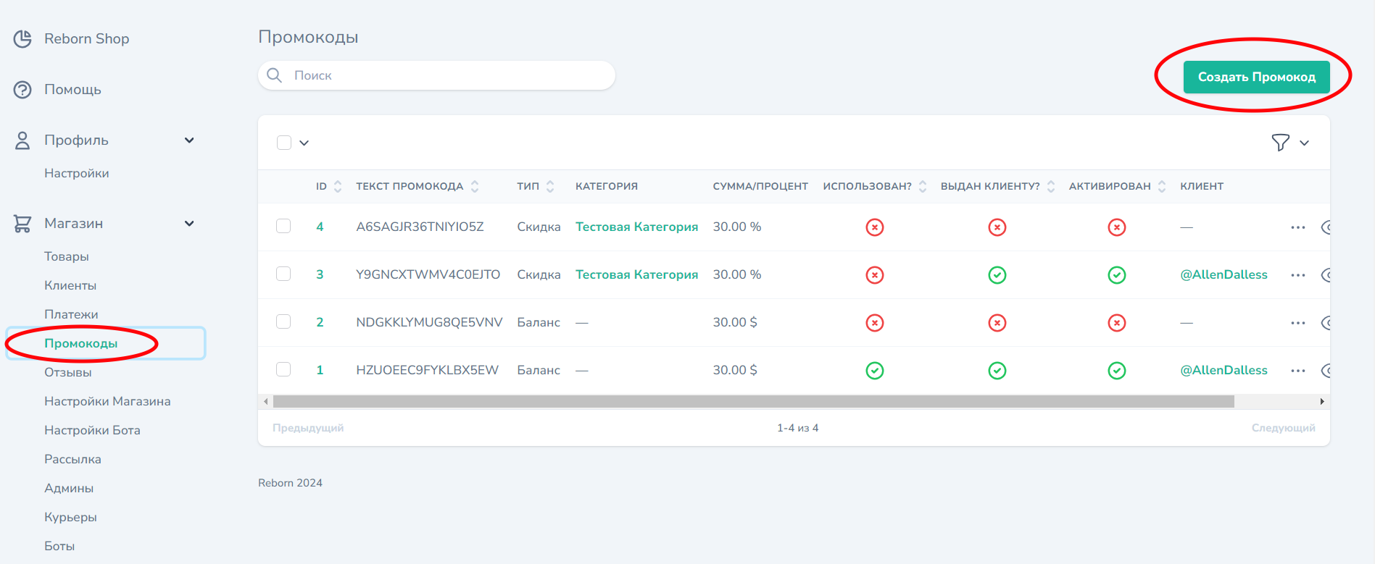Click the Профиль person icon

(x=23, y=140)
